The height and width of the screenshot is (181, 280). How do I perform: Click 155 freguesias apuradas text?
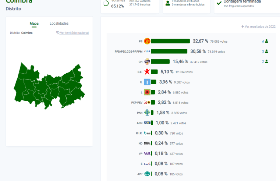tap(238, 6)
